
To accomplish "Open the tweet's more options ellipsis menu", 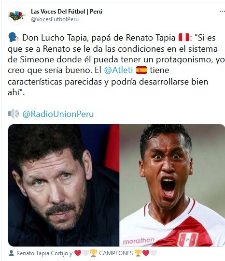I will pyautogui.click(x=222, y=12).
